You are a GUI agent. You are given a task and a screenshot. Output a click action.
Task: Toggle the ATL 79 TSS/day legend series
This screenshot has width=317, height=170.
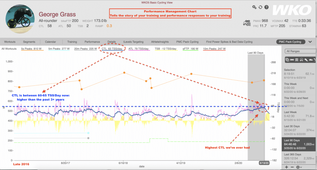[x=138, y=49]
